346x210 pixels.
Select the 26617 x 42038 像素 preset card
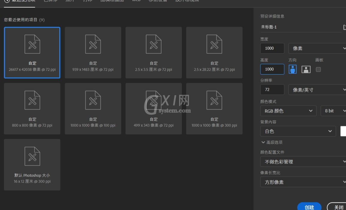tap(32, 52)
